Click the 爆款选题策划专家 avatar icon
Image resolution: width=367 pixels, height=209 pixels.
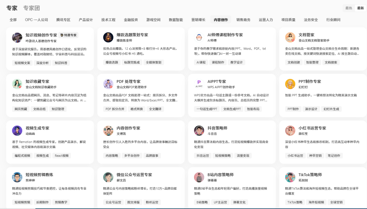(x=108, y=37)
